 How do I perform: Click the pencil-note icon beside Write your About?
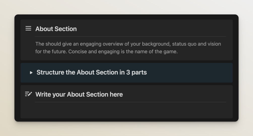28,94
